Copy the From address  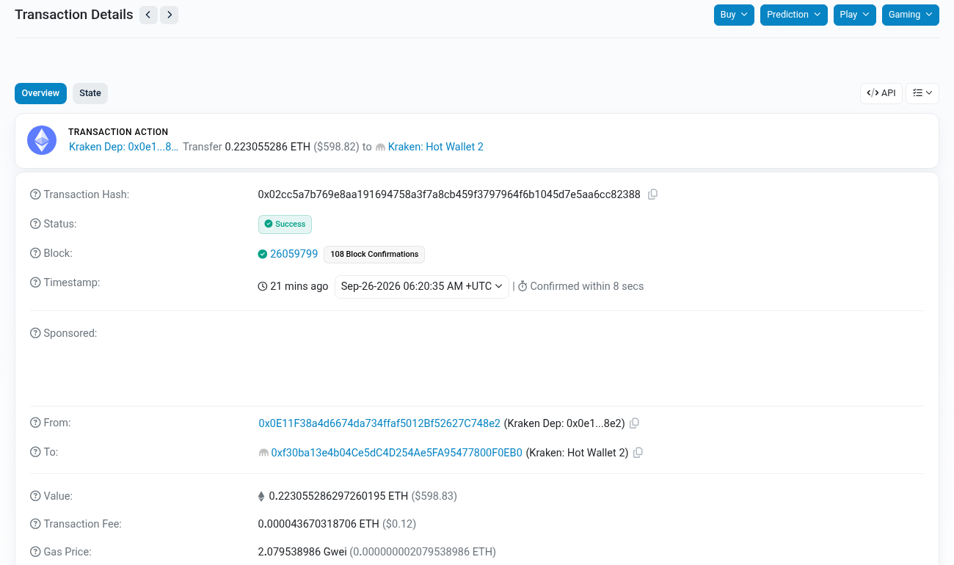click(635, 423)
